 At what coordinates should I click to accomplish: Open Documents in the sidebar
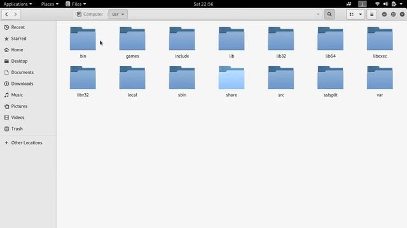click(x=28, y=72)
